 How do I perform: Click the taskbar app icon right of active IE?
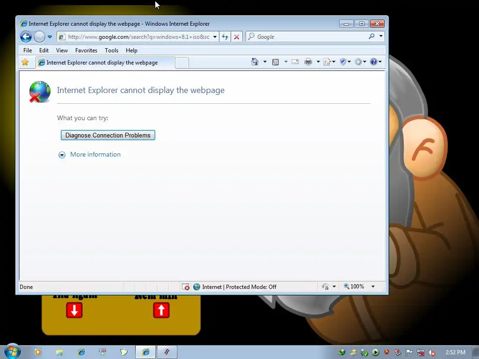click(167, 352)
